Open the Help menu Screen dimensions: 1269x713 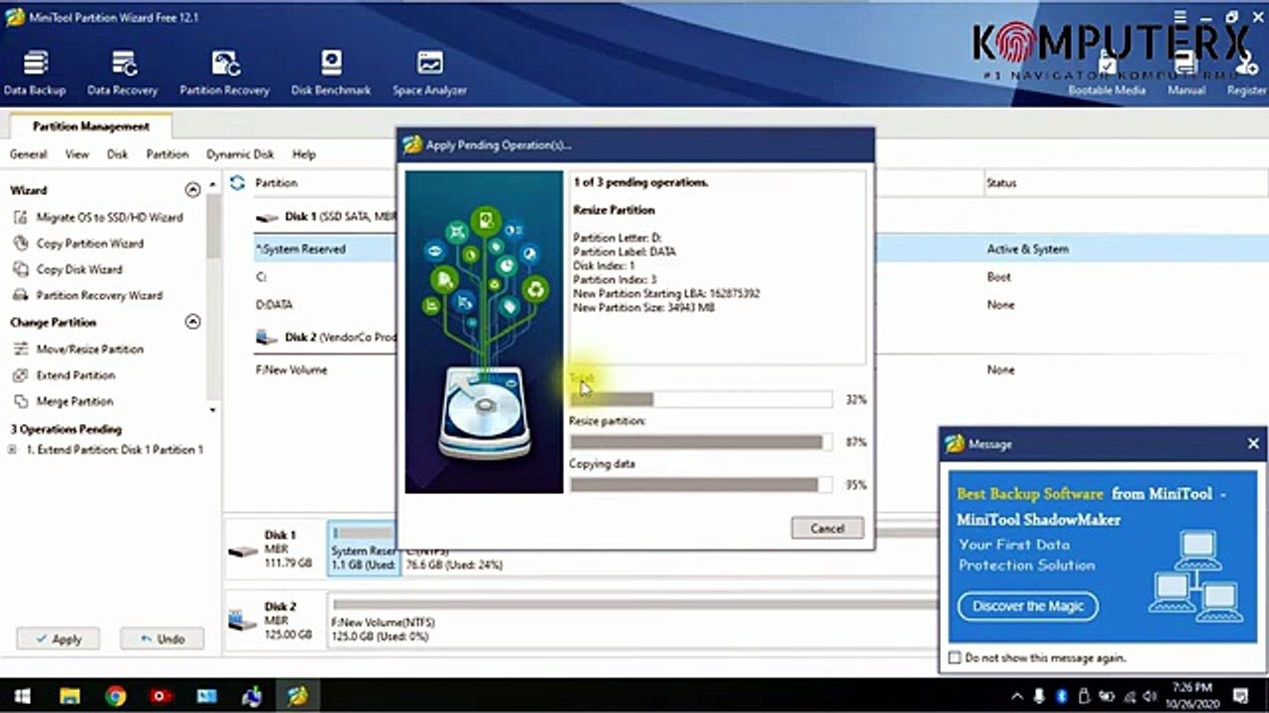(x=304, y=154)
